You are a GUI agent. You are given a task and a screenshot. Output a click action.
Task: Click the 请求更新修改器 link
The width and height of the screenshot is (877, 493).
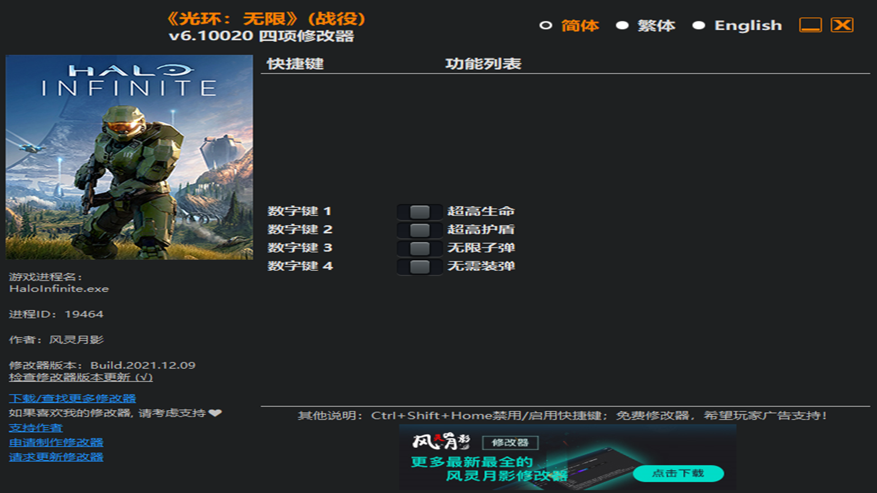(56, 457)
